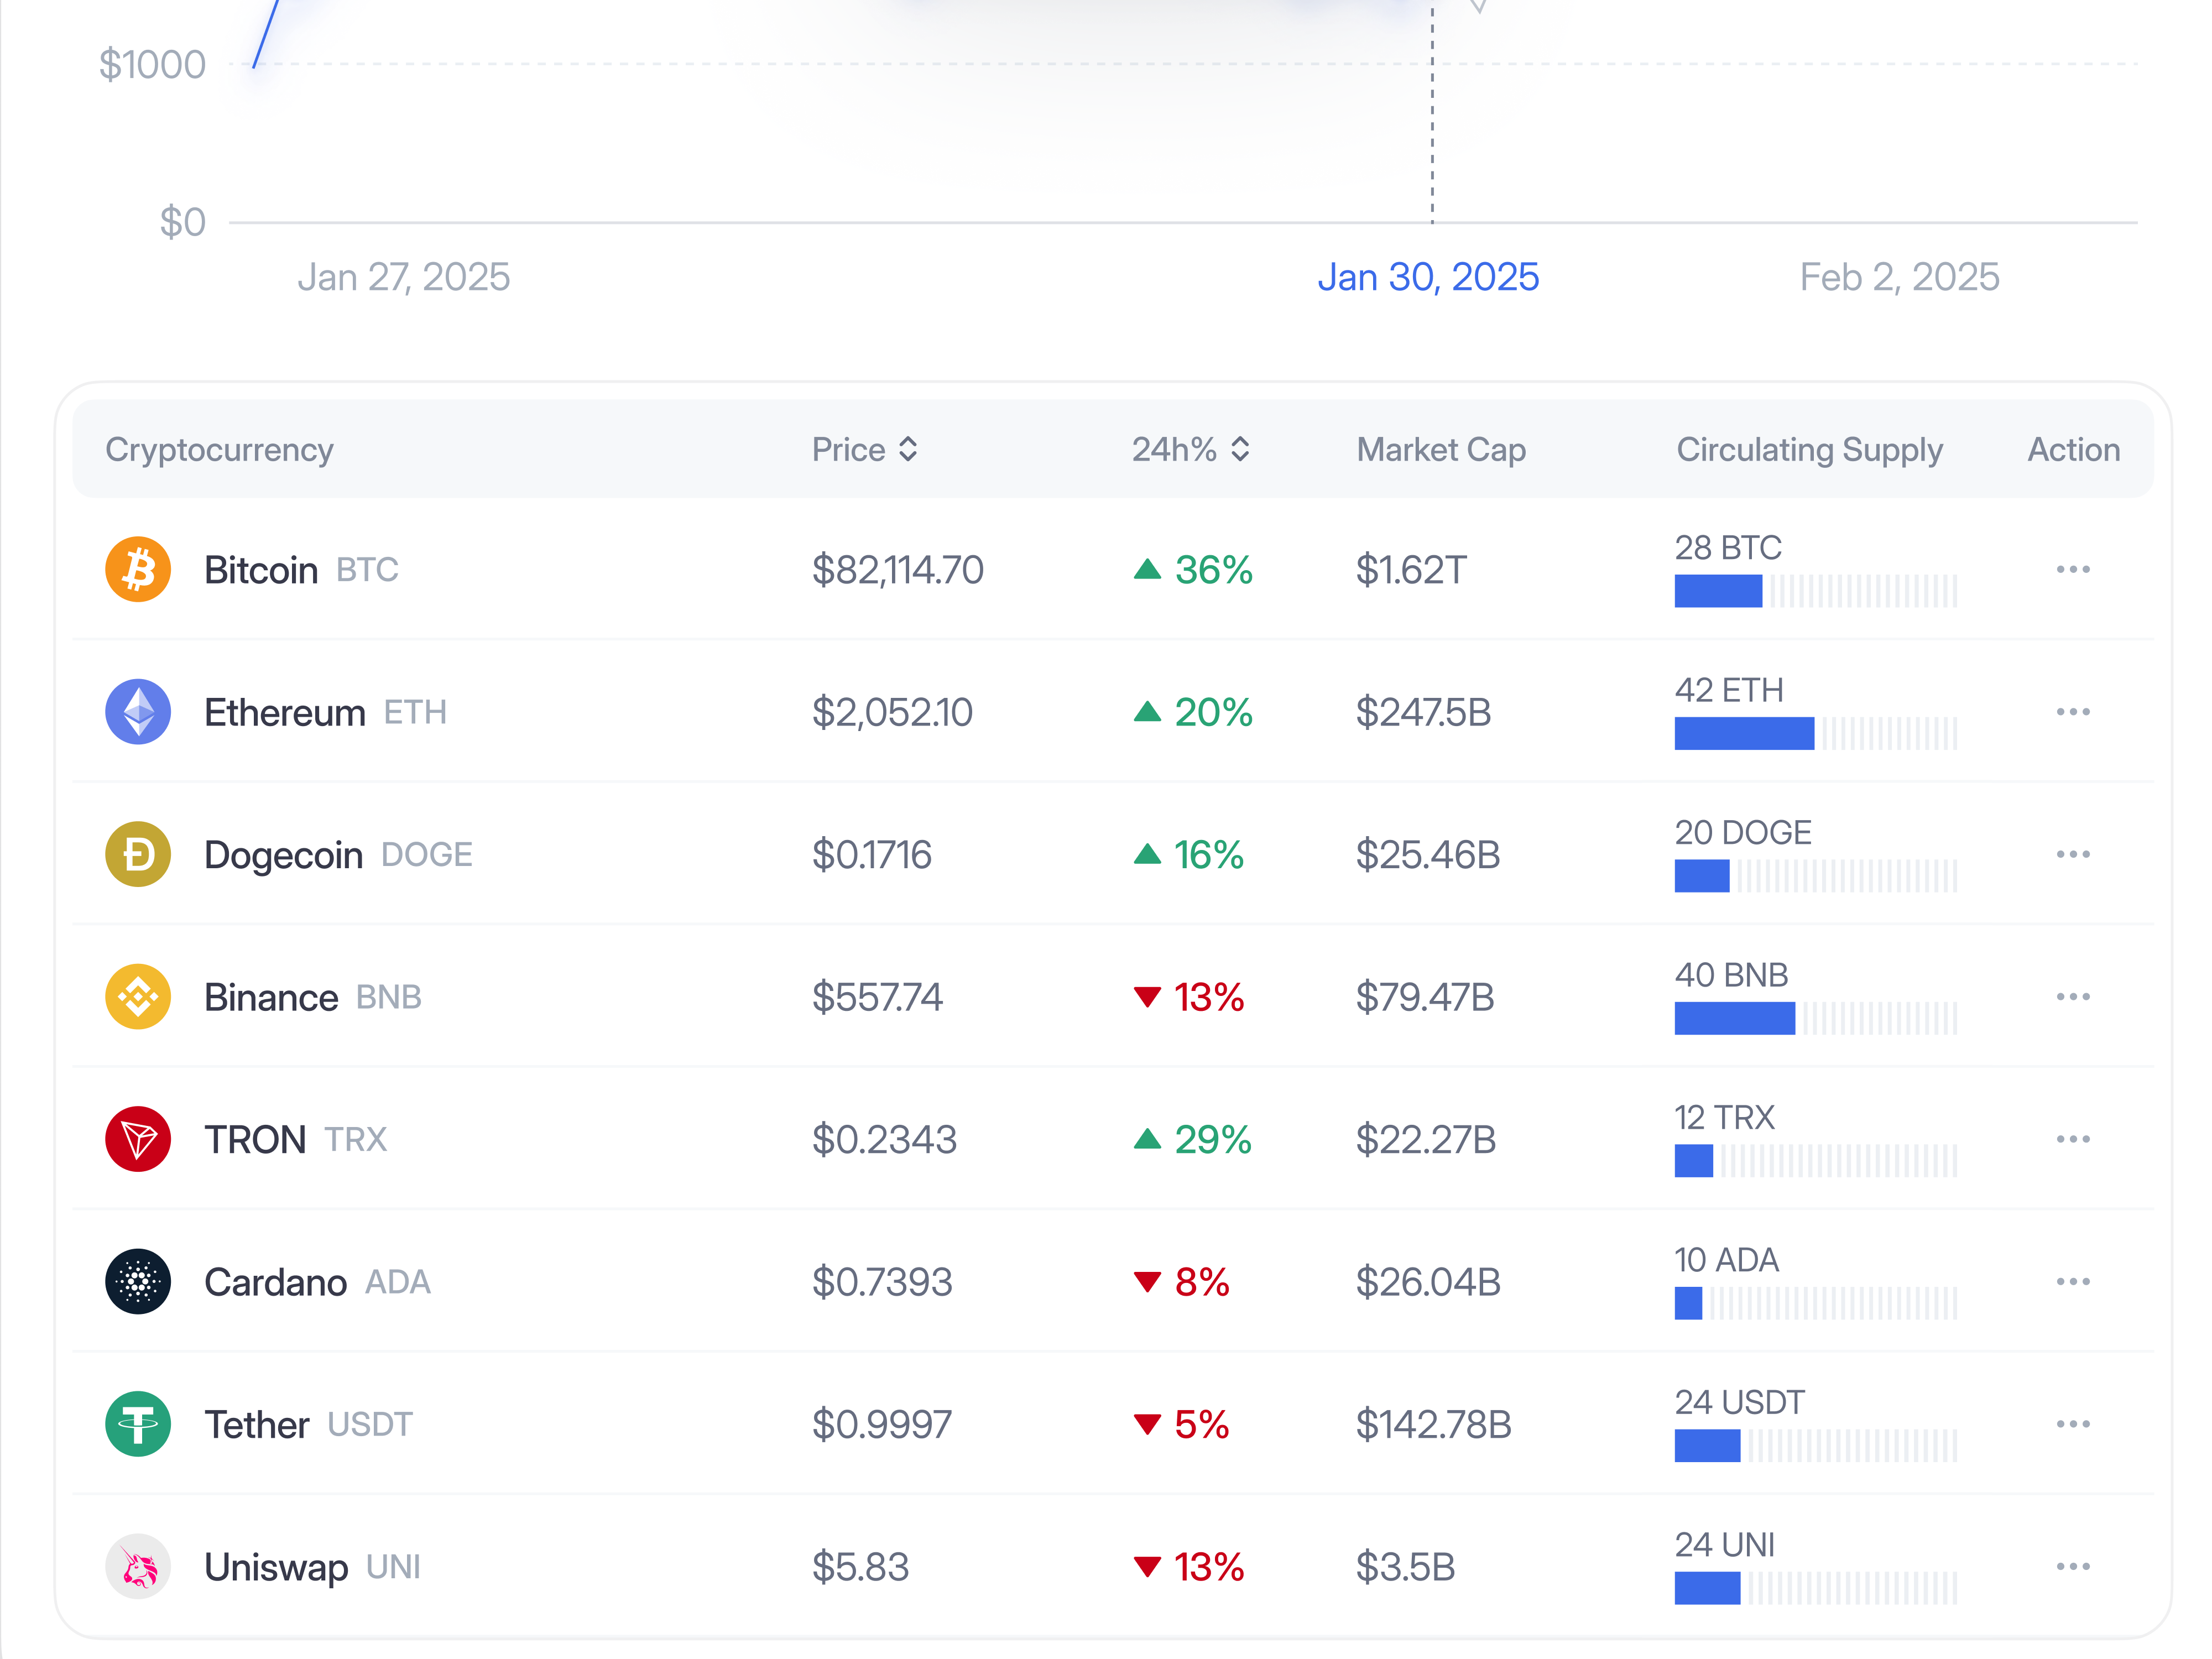Click Uniswap price $5.83
This screenshot has height=1659, width=2212.
pos(860,1567)
